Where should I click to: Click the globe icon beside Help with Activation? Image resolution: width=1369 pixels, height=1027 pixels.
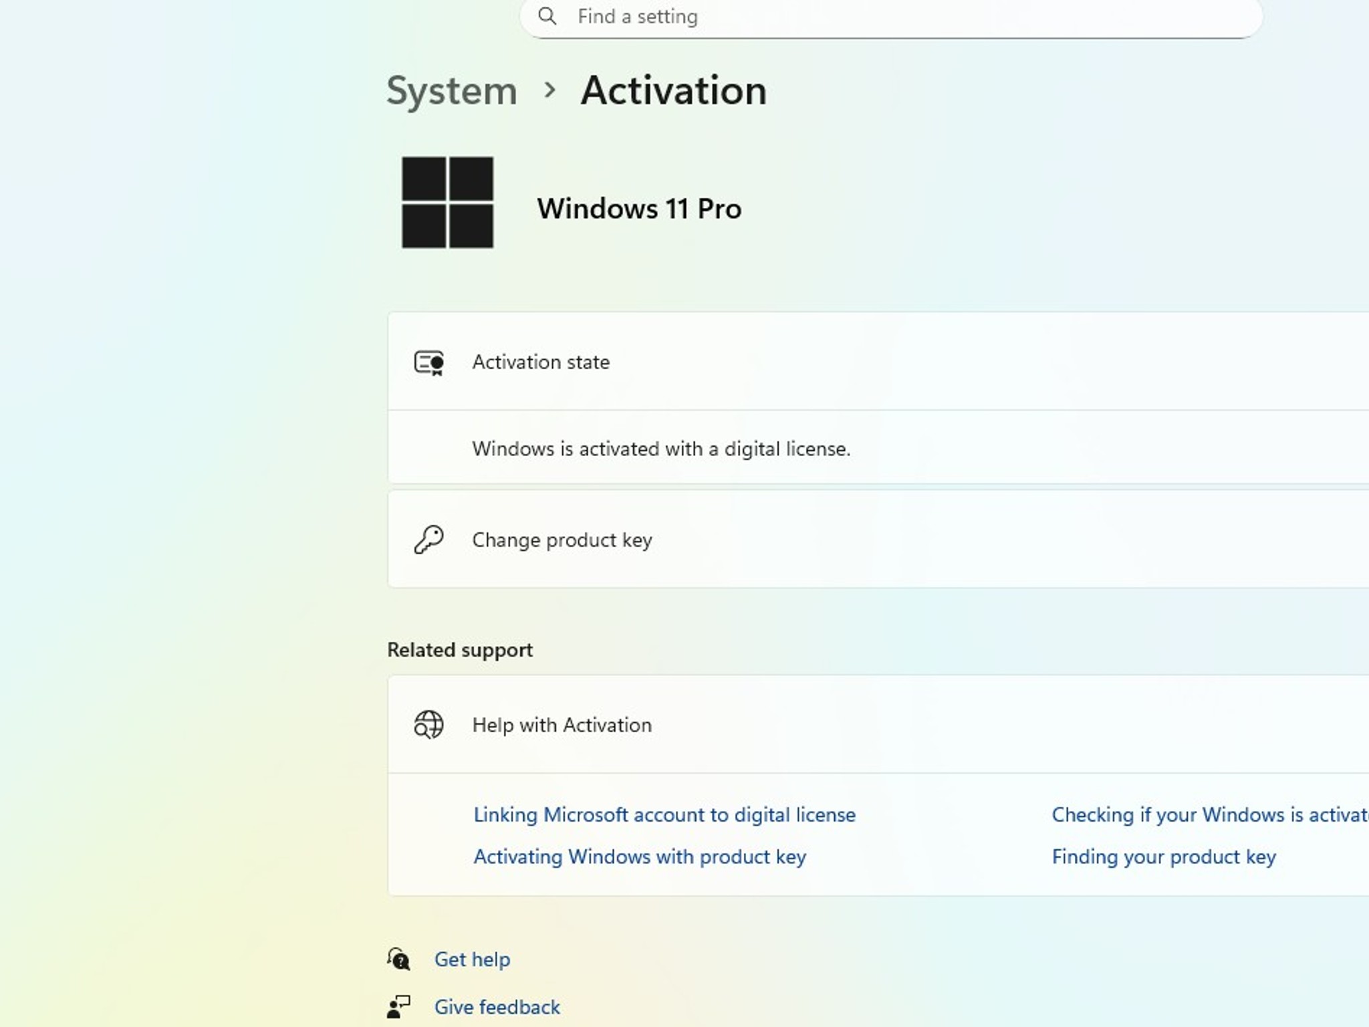tap(428, 725)
